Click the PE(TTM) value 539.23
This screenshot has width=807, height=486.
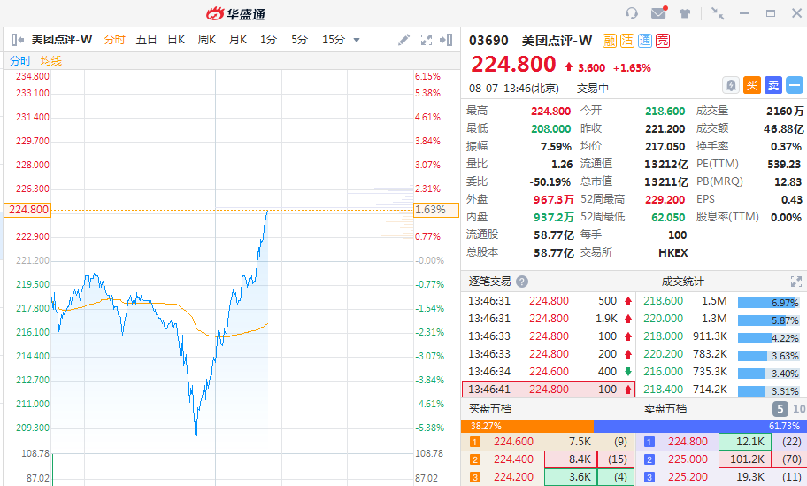pyautogui.click(x=784, y=165)
